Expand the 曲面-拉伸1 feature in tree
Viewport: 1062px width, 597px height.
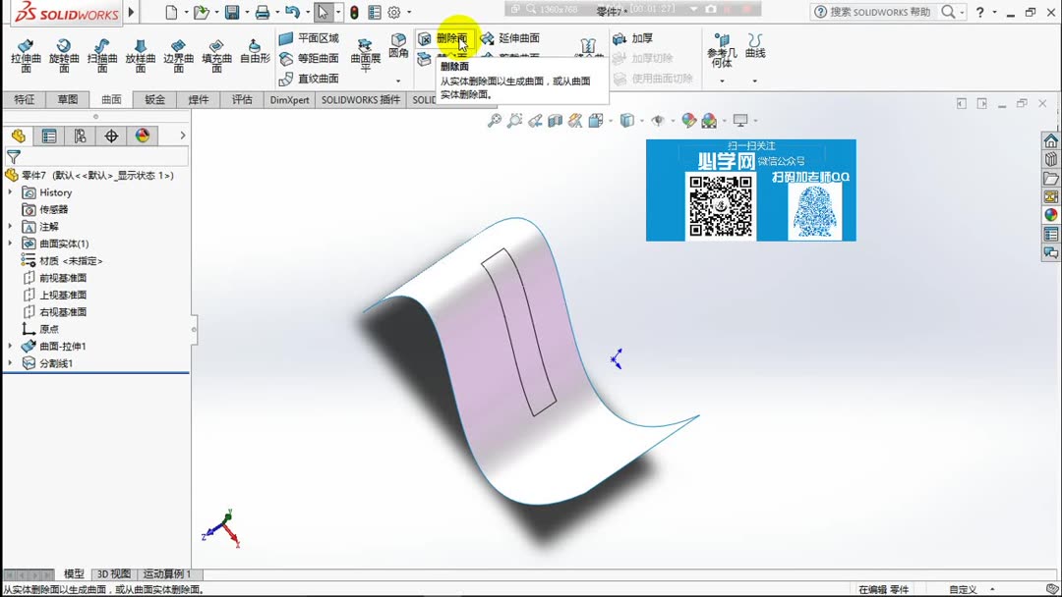(x=10, y=346)
